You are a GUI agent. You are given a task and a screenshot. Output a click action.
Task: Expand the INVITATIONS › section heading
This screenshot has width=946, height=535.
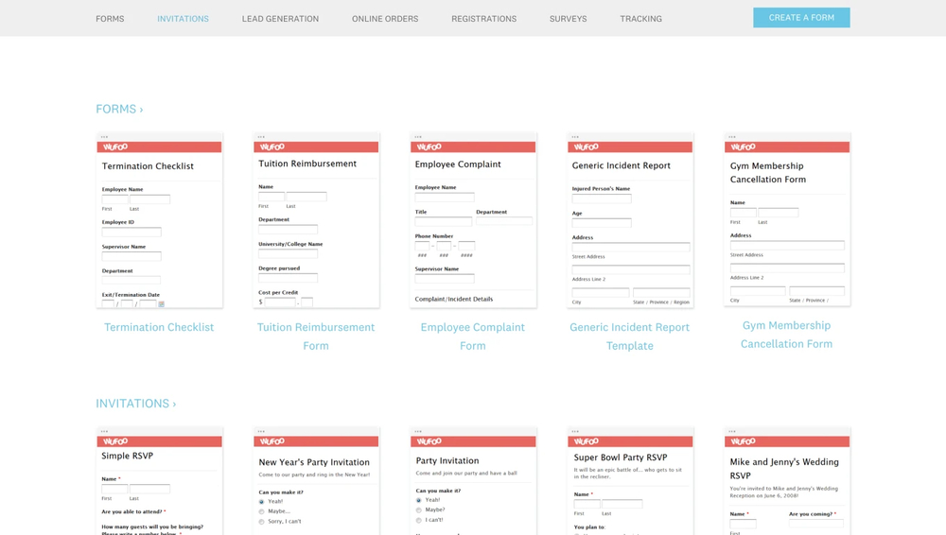coord(135,404)
